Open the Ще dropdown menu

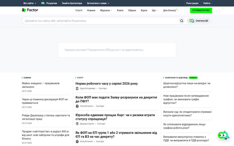pos(155,10)
